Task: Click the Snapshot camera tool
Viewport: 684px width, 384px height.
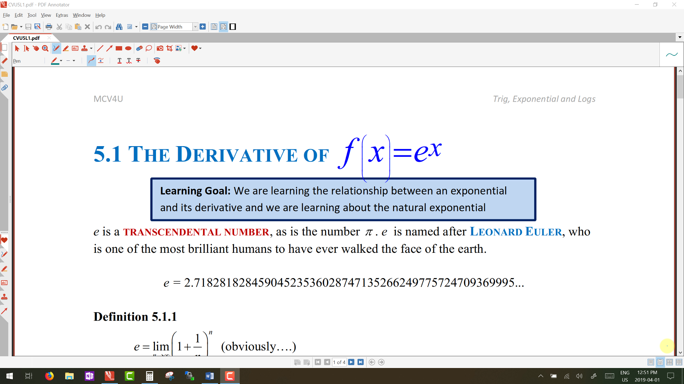Action: pos(160,48)
